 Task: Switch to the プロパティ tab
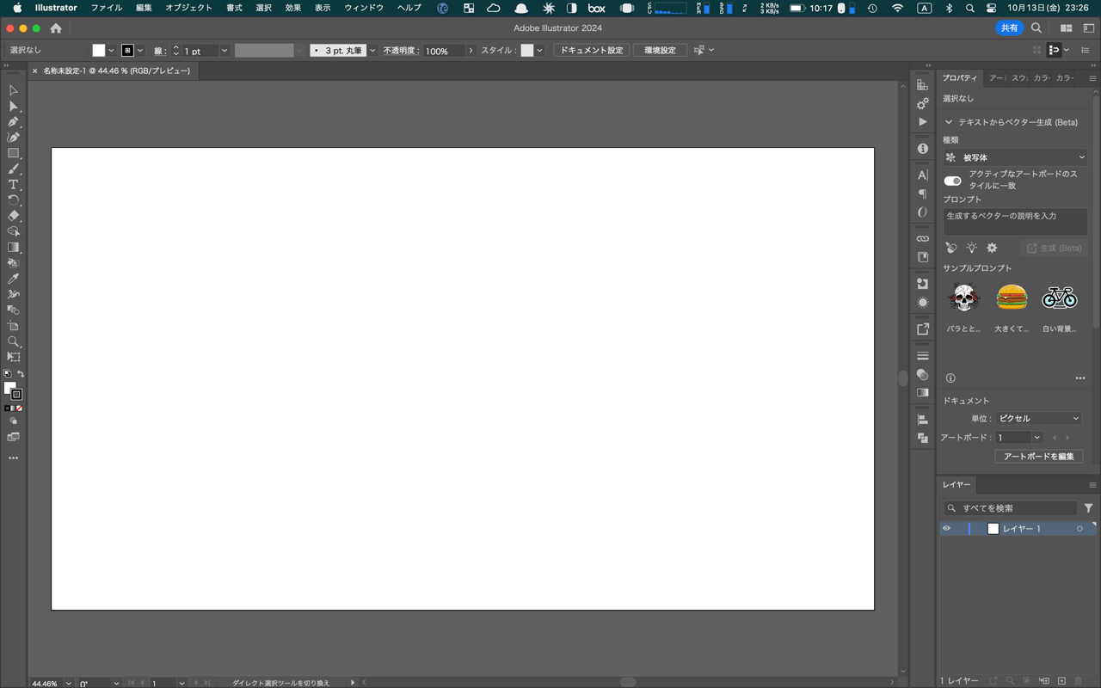point(959,78)
